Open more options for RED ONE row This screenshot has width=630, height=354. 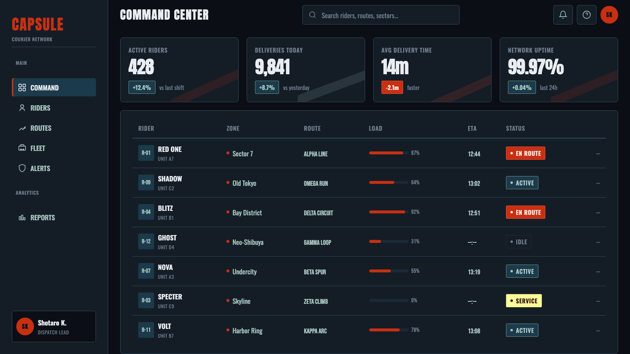[x=598, y=153]
